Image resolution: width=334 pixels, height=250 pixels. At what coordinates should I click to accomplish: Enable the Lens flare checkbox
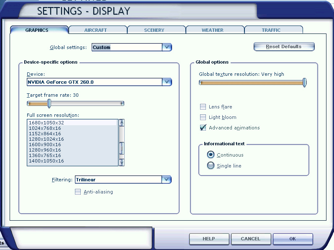tap(203, 107)
